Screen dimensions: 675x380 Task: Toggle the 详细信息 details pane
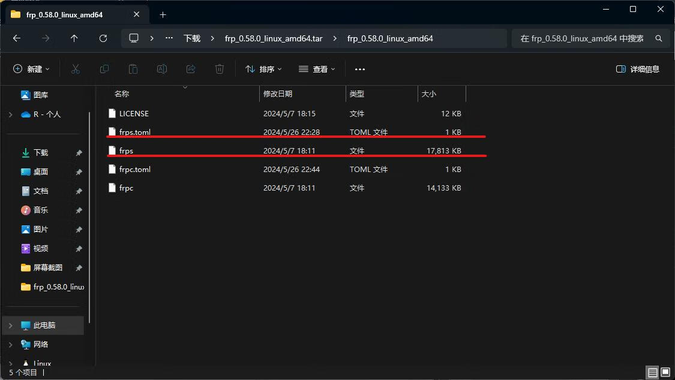[638, 69]
